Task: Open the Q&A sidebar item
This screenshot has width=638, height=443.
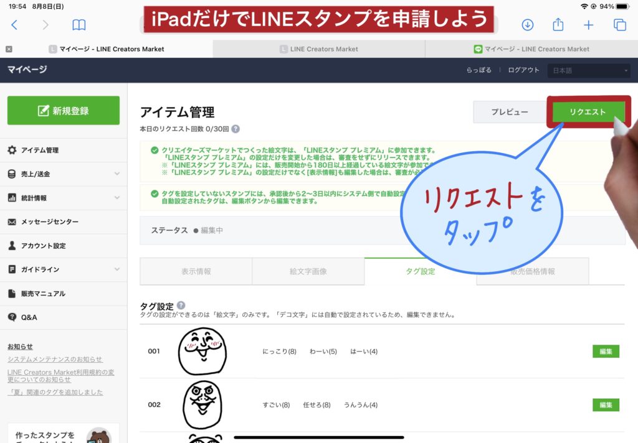Action: (x=64, y=317)
